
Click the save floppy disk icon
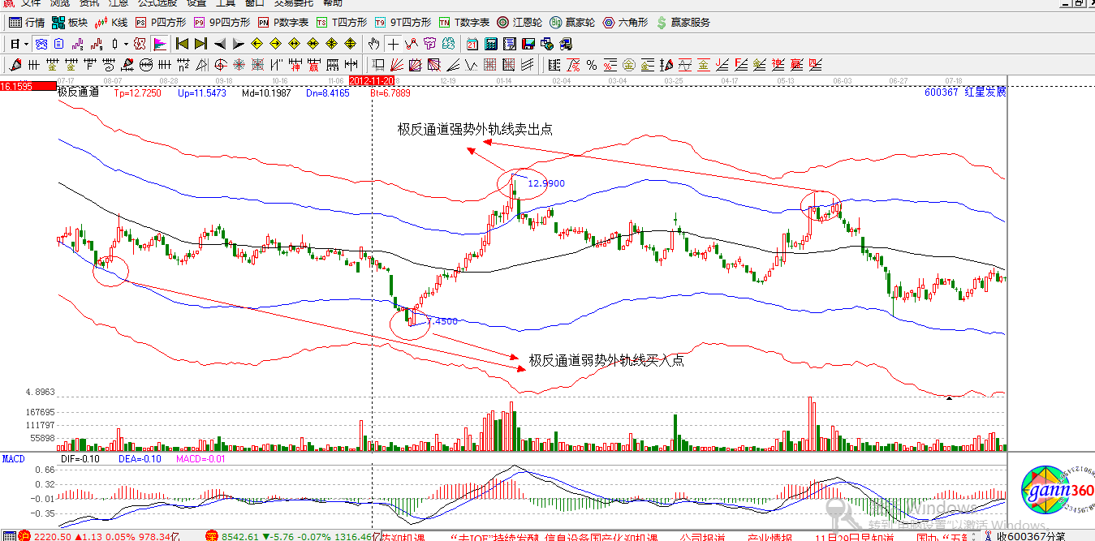click(x=528, y=44)
